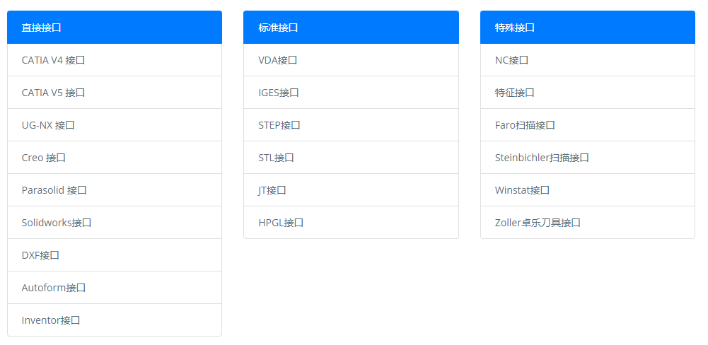708x345 pixels.
Task: Select IGES接口 in standard interfaces
Action: point(351,93)
